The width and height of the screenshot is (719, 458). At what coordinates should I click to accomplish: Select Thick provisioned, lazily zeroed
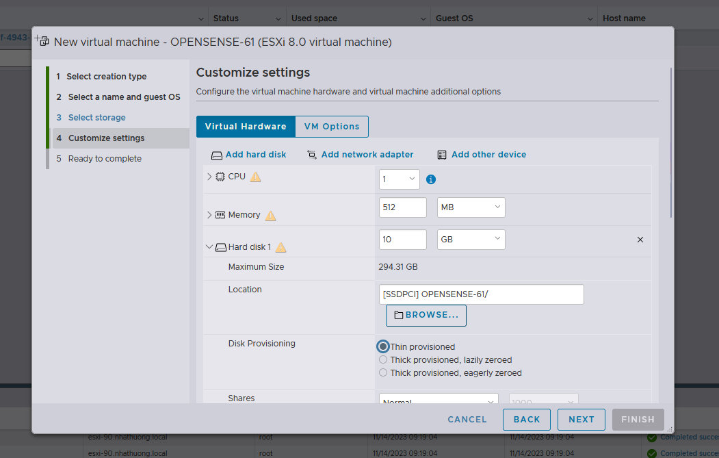click(383, 359)
